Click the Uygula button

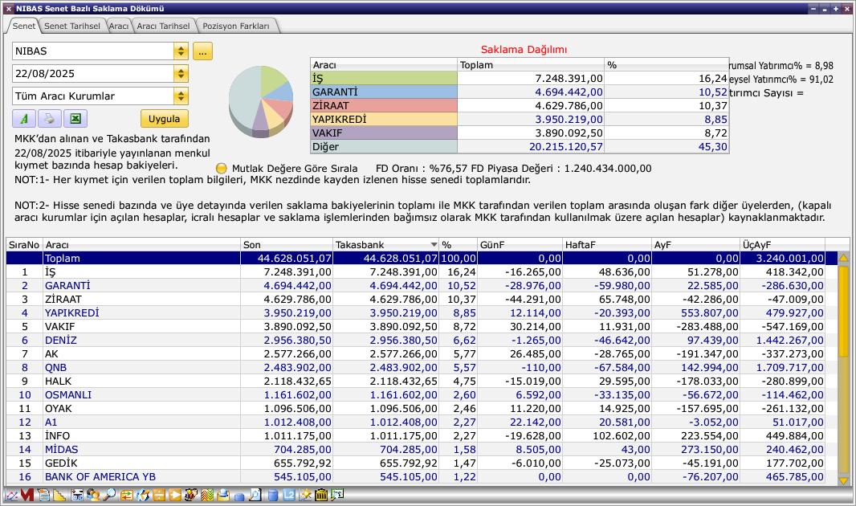point(165,118)
